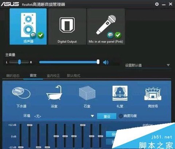175x149 pixels.
Task: Open settings with the gear icon
Action: coord(157,4)
